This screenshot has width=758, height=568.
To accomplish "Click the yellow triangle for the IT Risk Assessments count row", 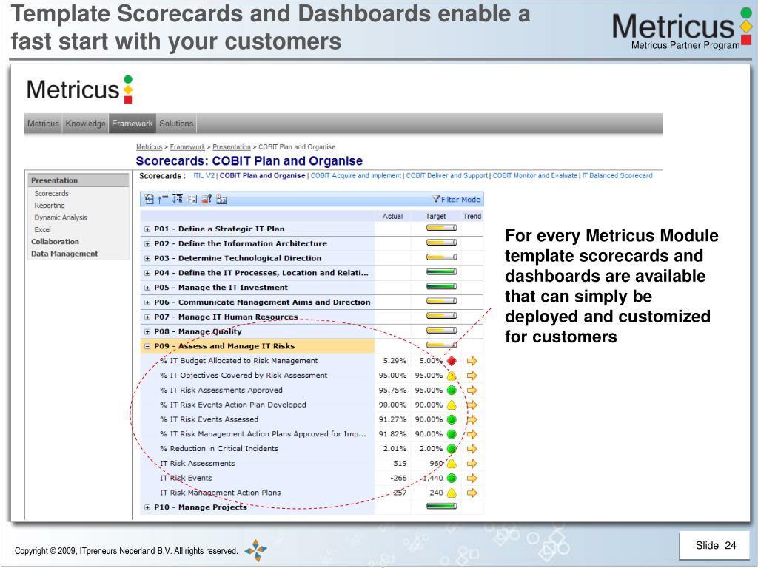I will point(452,464).
